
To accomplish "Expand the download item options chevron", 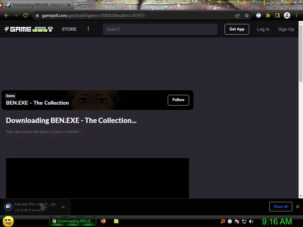I will coord(63,207).
